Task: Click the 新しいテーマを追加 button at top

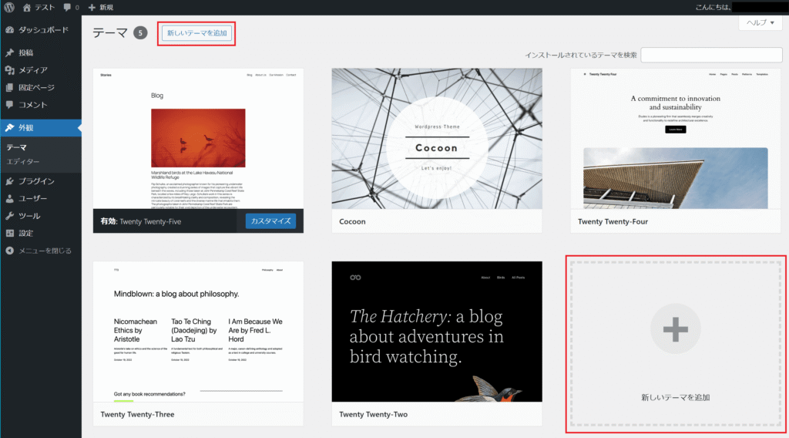Action: point(196,33)
